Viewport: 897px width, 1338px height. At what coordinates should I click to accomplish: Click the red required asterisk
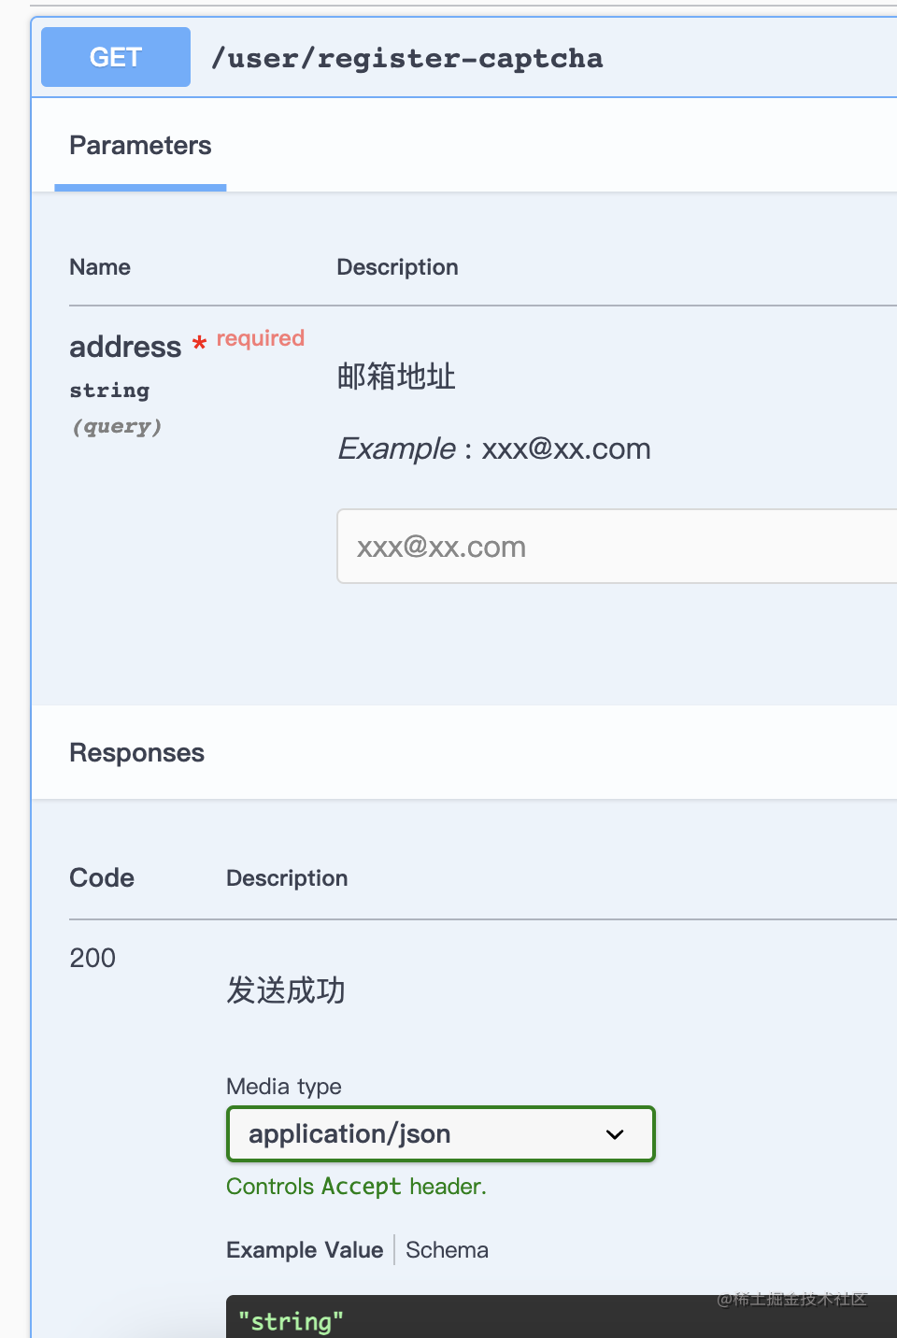[x=199, y=344]
